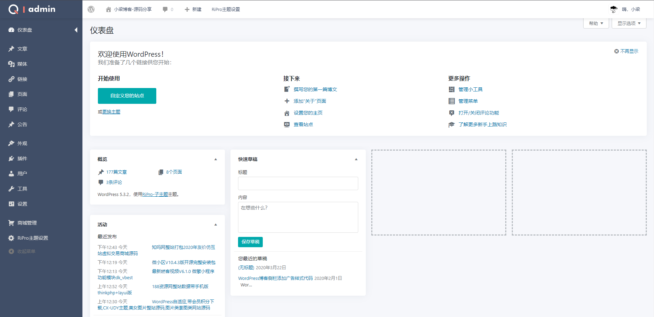Image resolution: width=654 pixels, height=317 pixels.
Task: Click the shopping cart icon for 商城管理
Action: coord(11,223)
